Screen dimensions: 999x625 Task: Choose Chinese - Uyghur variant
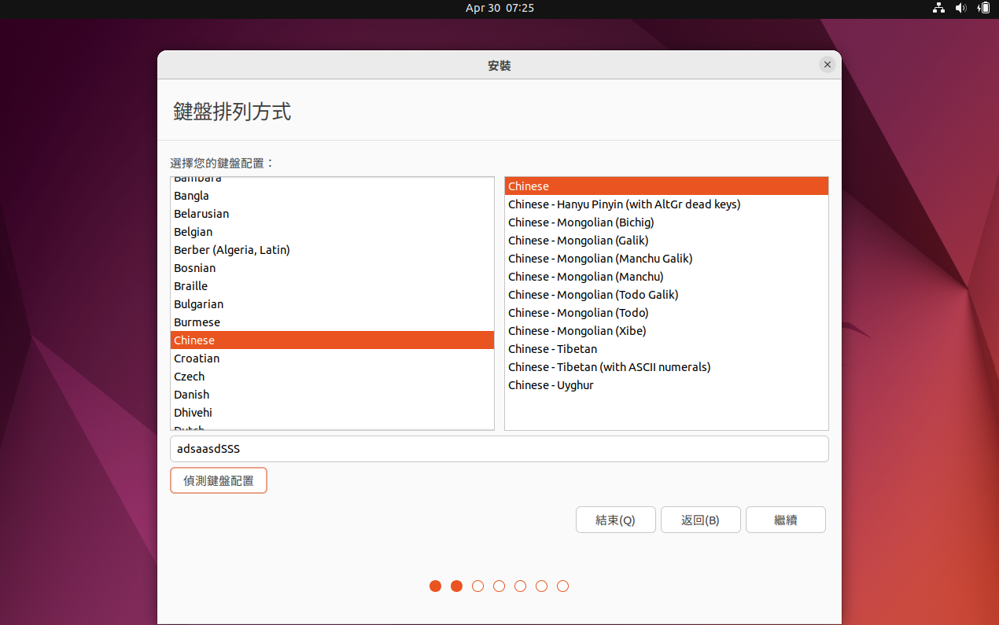tap(666, 385)
